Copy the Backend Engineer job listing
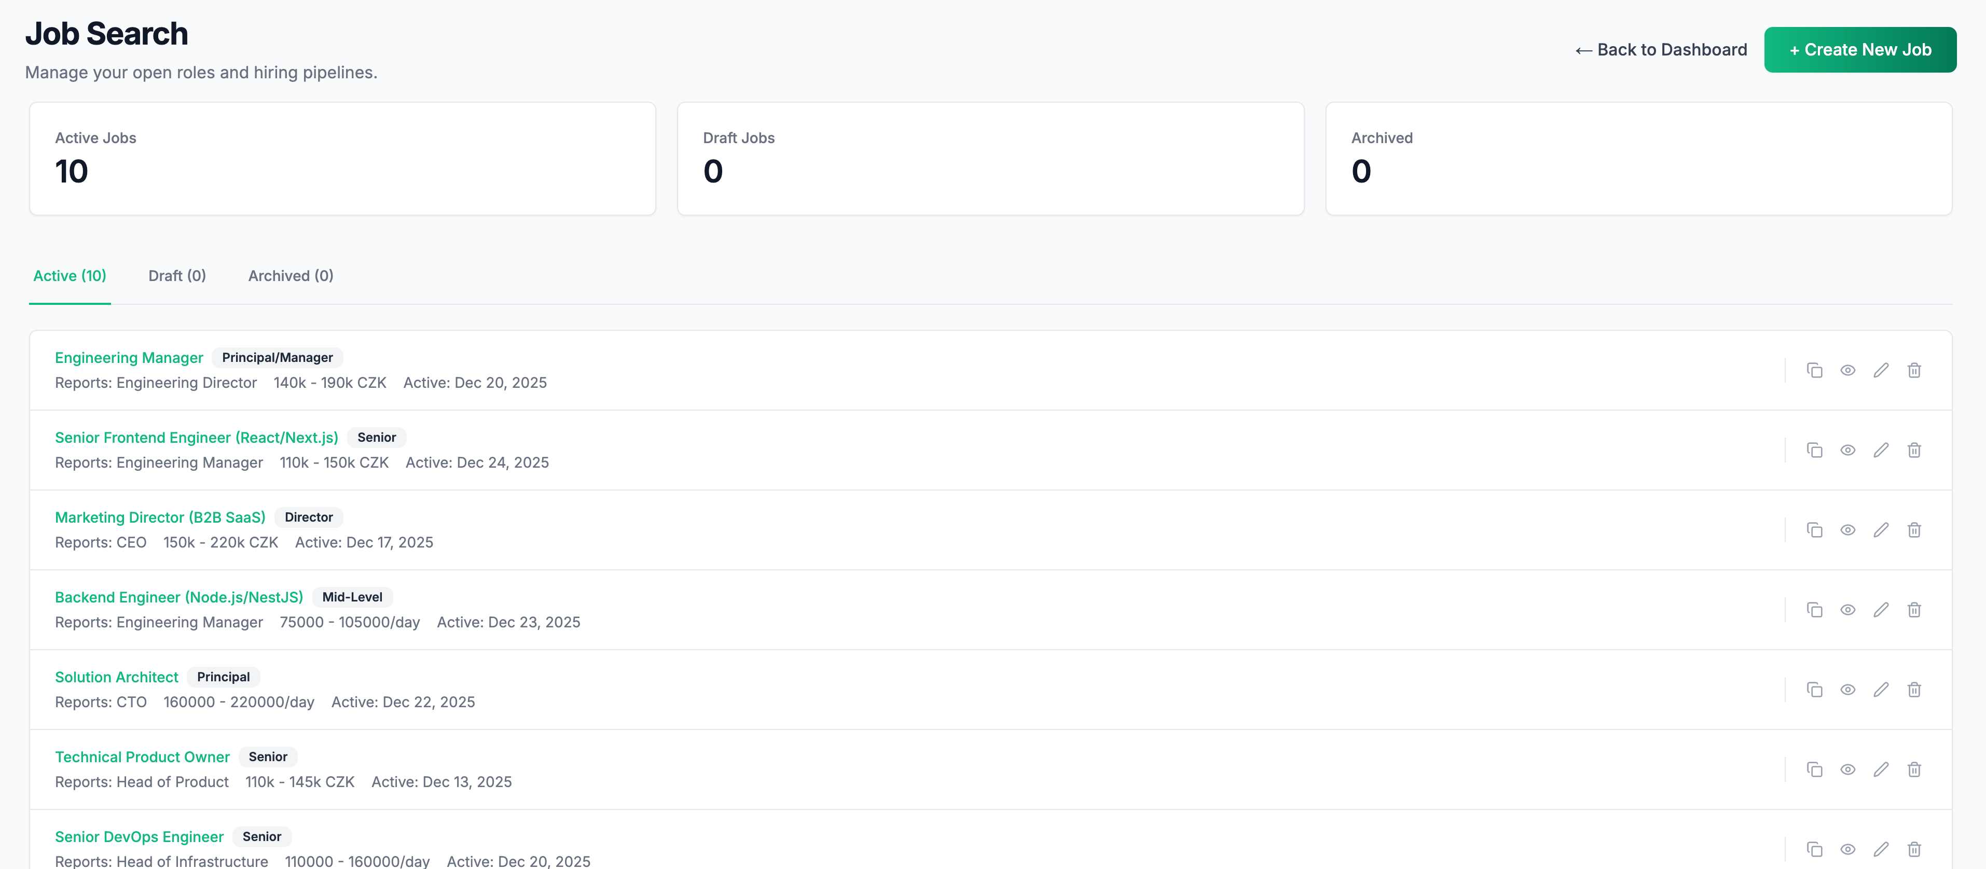The width and height of the screenshot is (1986, 869). (1814, 610)
